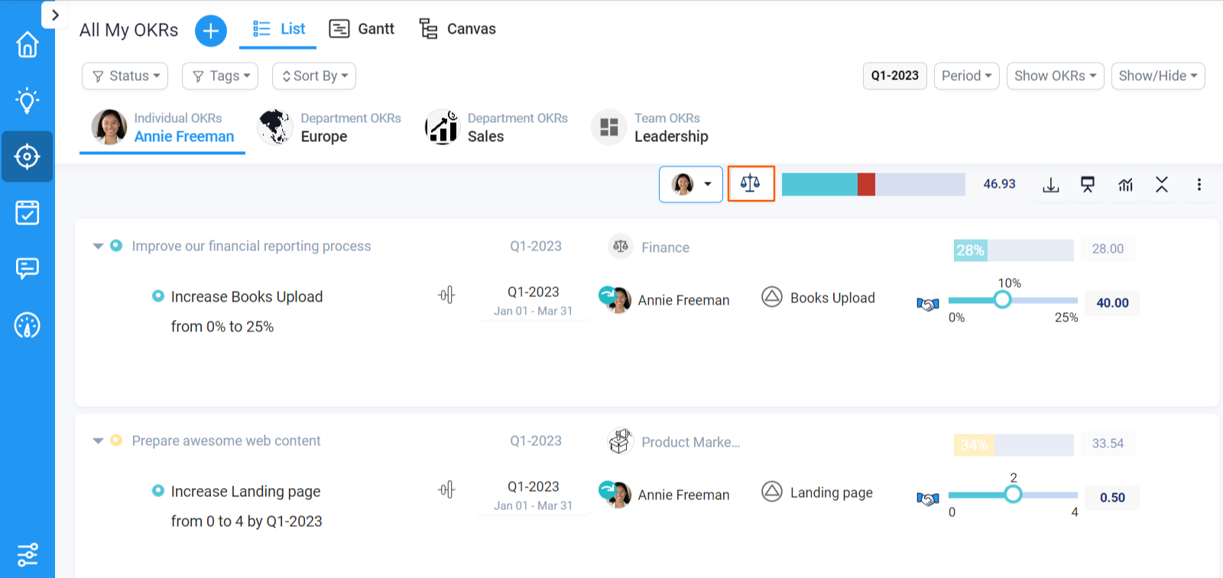
Task: Open the three-dot more options menu
Action: pyautogui.click(x=1199, y=185)
